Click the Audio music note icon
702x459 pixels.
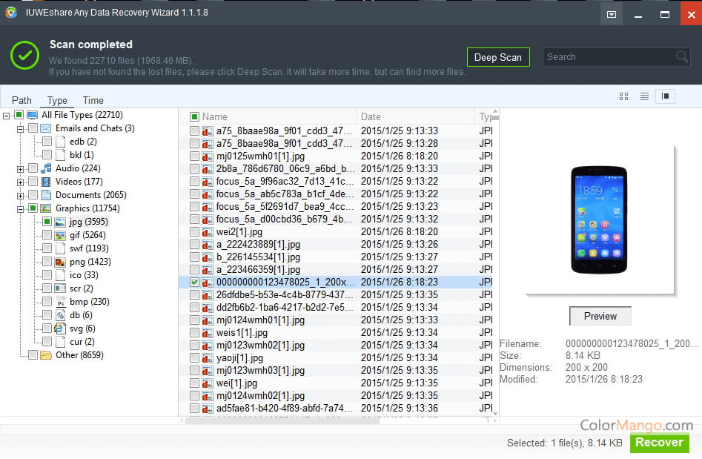point(46,168)
